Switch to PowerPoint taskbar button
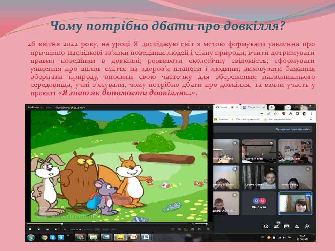 133,237
